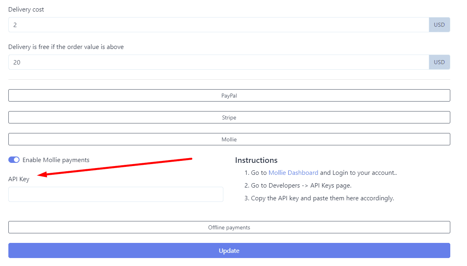Click the 'Delivery is free' label text
Screen dimensions: 467x266
pyautogui.click(x=66, y=47)
